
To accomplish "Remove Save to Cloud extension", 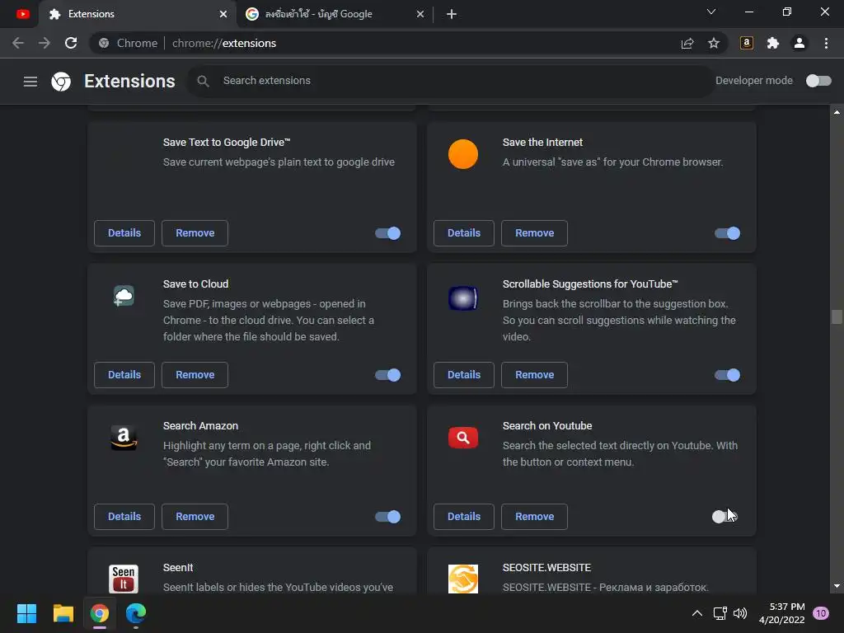I will [x=195, y=375].
